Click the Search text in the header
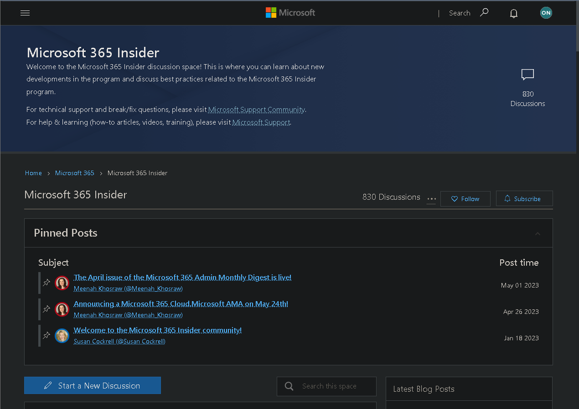This screenshot has width=579, height=409. (460, 13)
